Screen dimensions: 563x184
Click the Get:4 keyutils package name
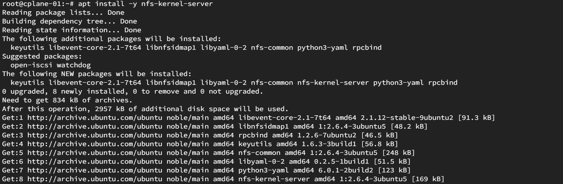tap(255, 144)
